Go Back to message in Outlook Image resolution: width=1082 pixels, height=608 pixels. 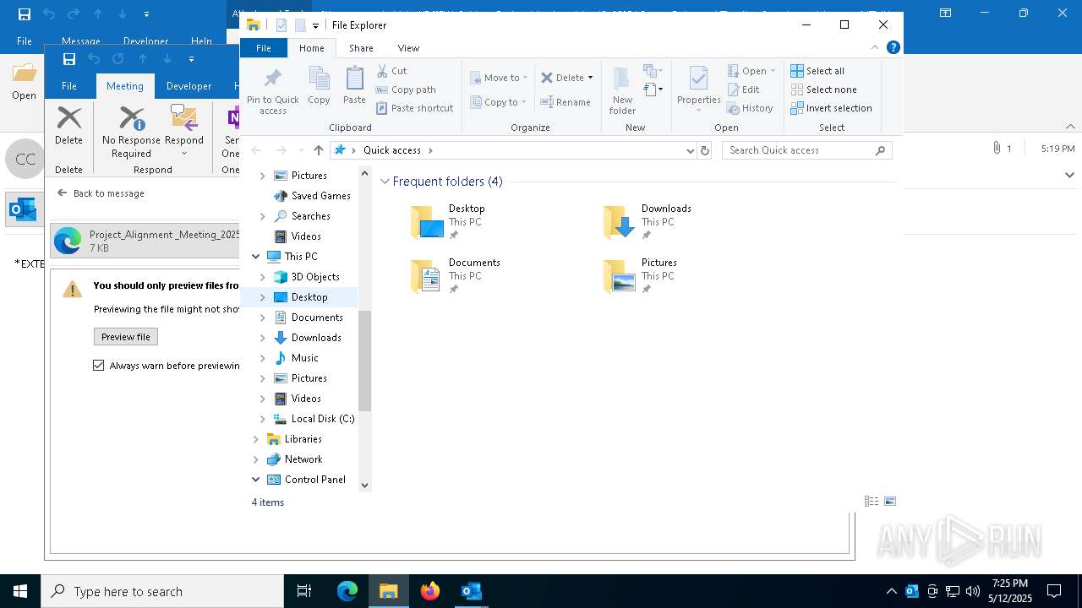[101, 193]
